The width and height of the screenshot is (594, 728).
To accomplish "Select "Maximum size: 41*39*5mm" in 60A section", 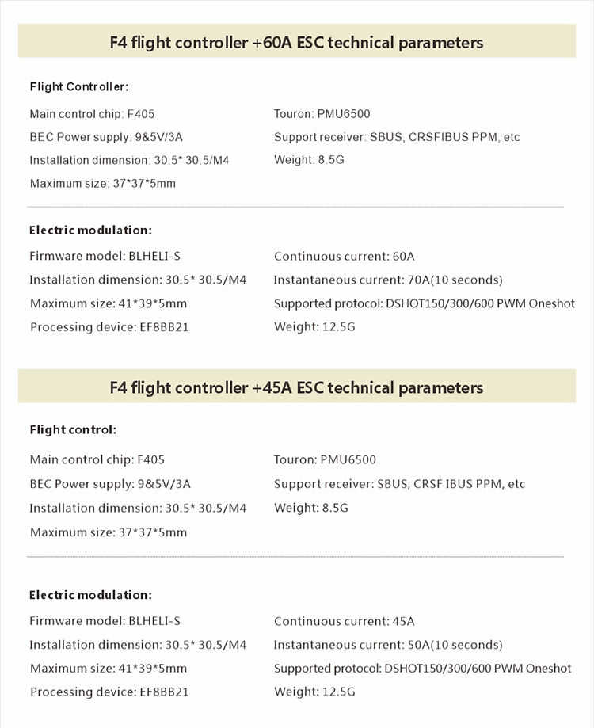I will [109, 303].
